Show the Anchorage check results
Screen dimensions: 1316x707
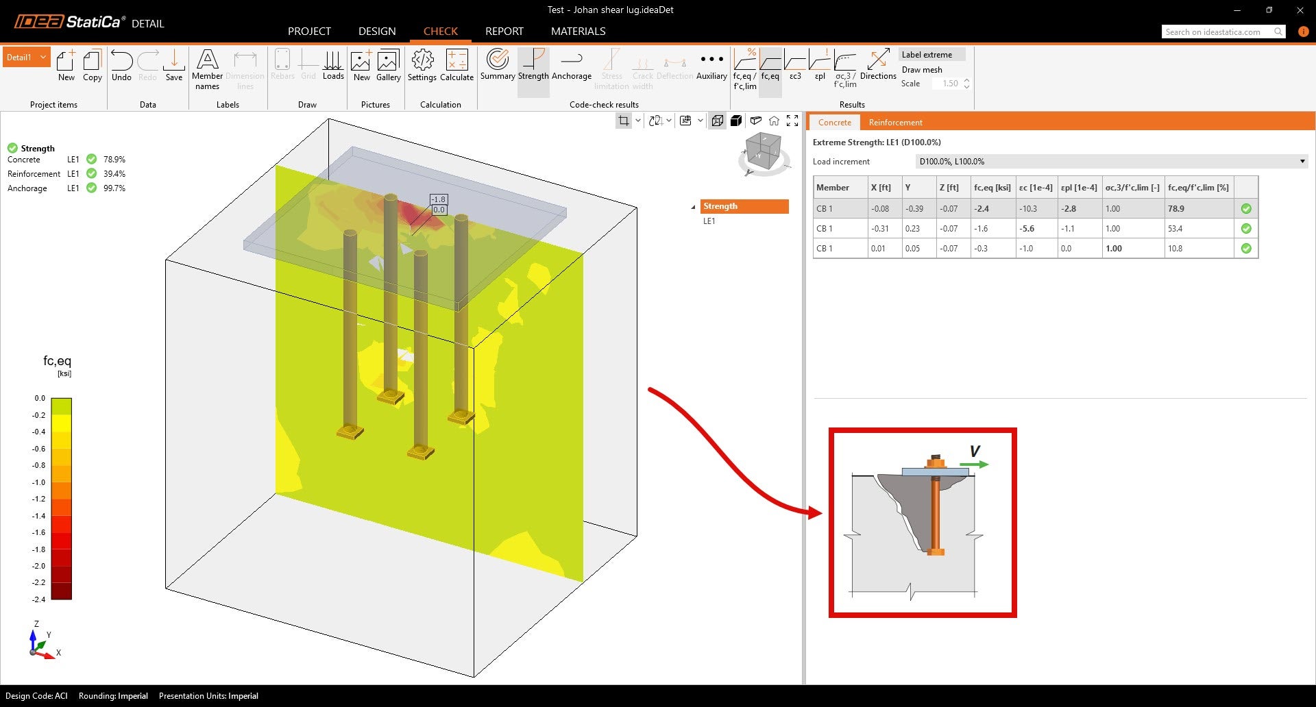click(571, 66)
